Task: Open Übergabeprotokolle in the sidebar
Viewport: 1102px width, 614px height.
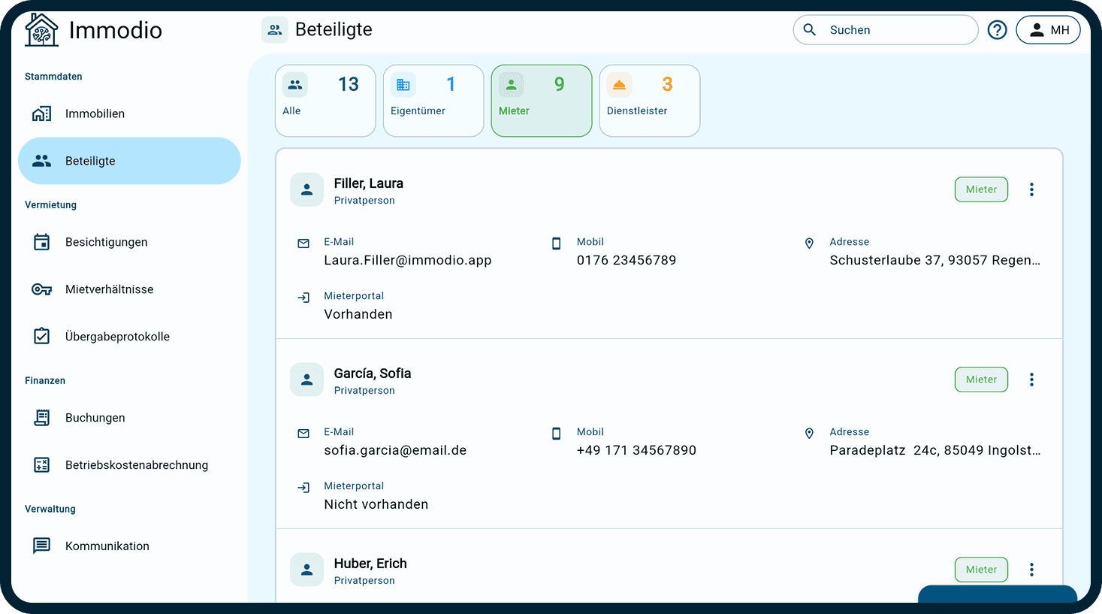Action: (x=129, y=337)
